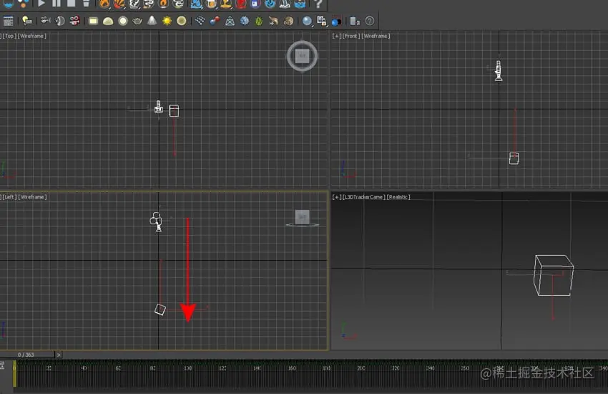
Task: Select the golden statue preset icon
Action: (x=226, y=4)
